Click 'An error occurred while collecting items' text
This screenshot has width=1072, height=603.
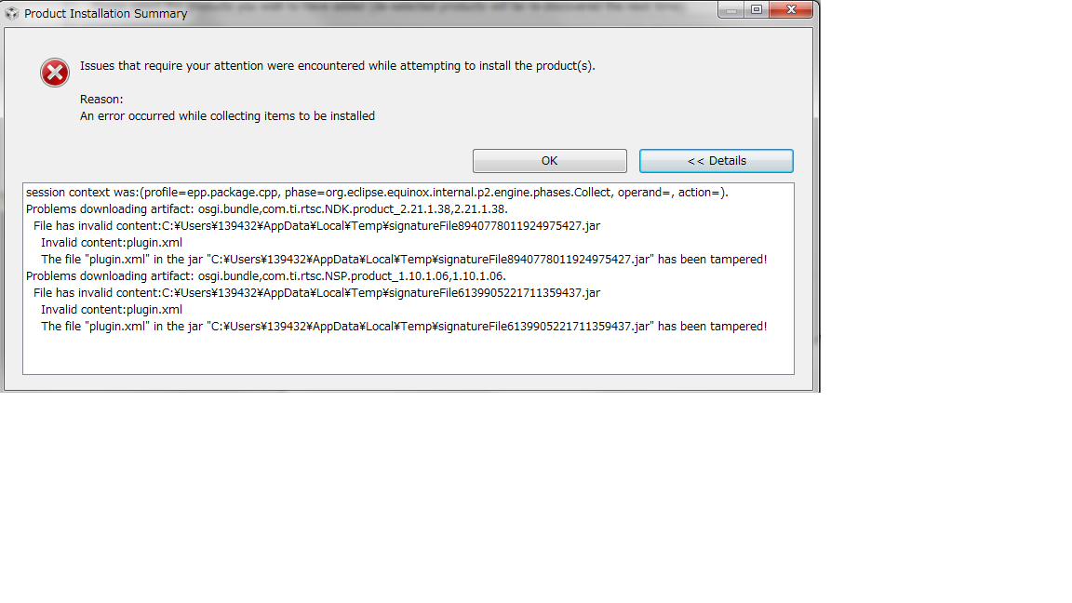(228, 116)
